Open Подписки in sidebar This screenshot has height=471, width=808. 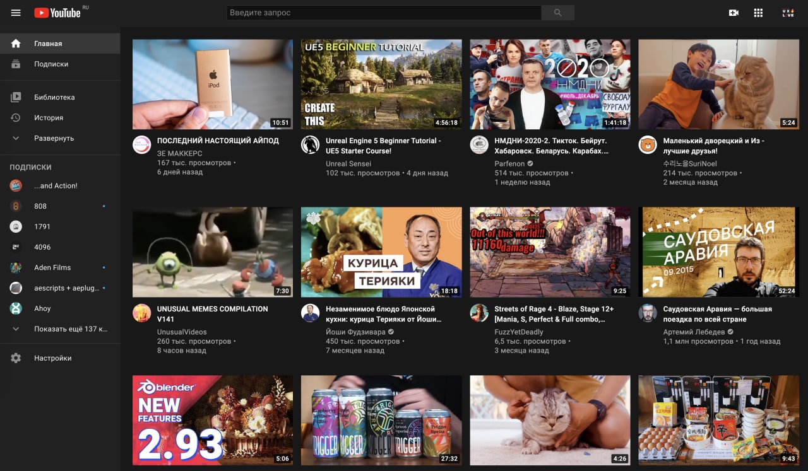60,64
